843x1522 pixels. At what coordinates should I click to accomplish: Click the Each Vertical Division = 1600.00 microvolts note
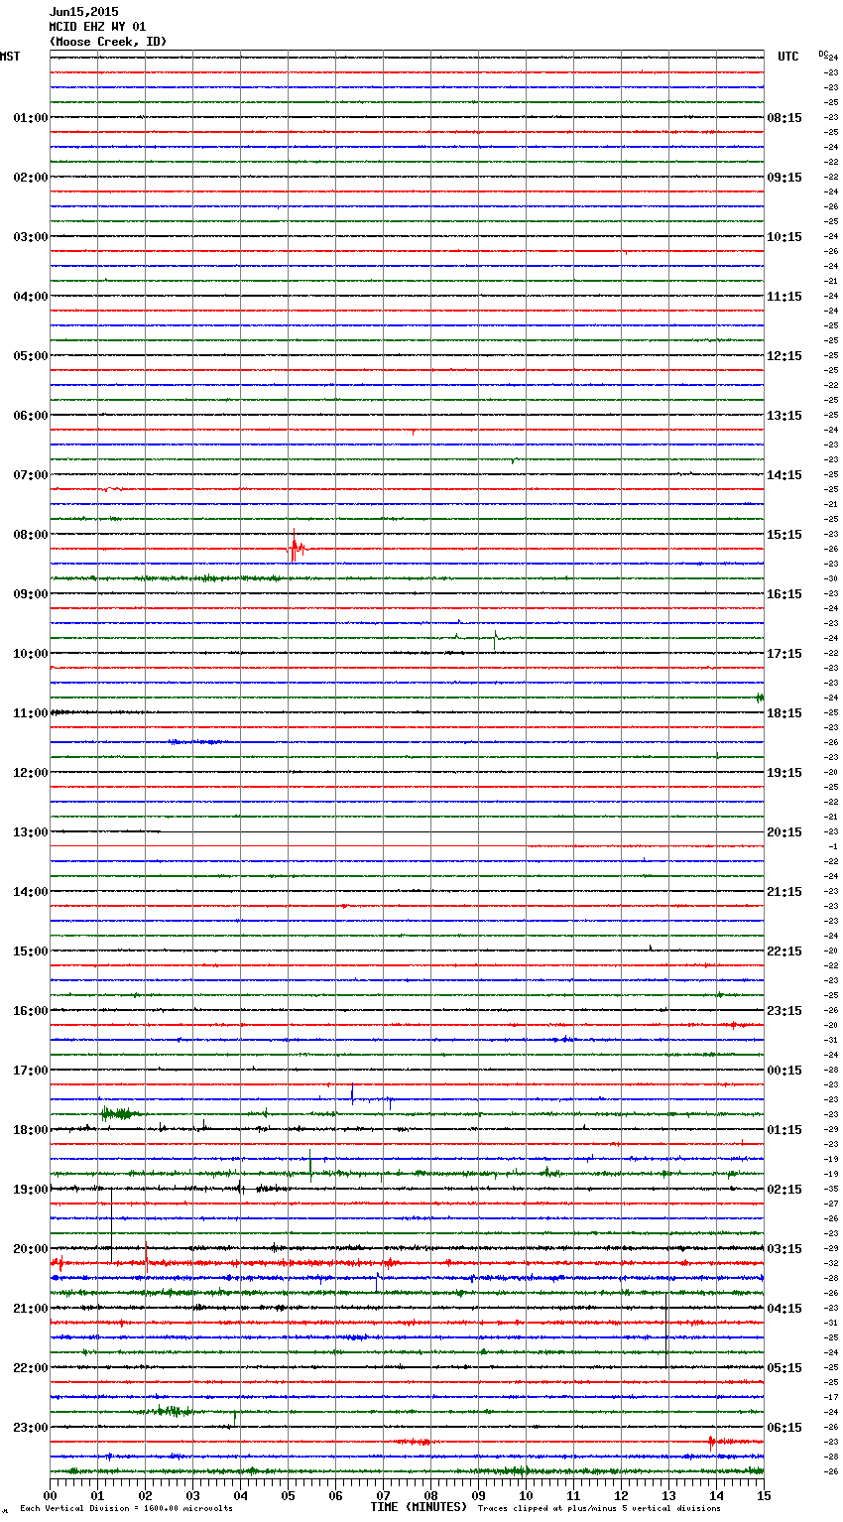(127, 1508)
